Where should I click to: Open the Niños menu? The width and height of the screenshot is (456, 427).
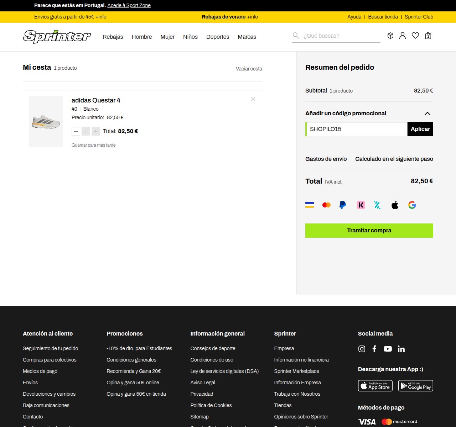(x=190, y=37)
